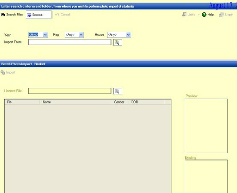The image size is (237, 193).
Task: Click the Licence File text field
Action: [70, 91]
